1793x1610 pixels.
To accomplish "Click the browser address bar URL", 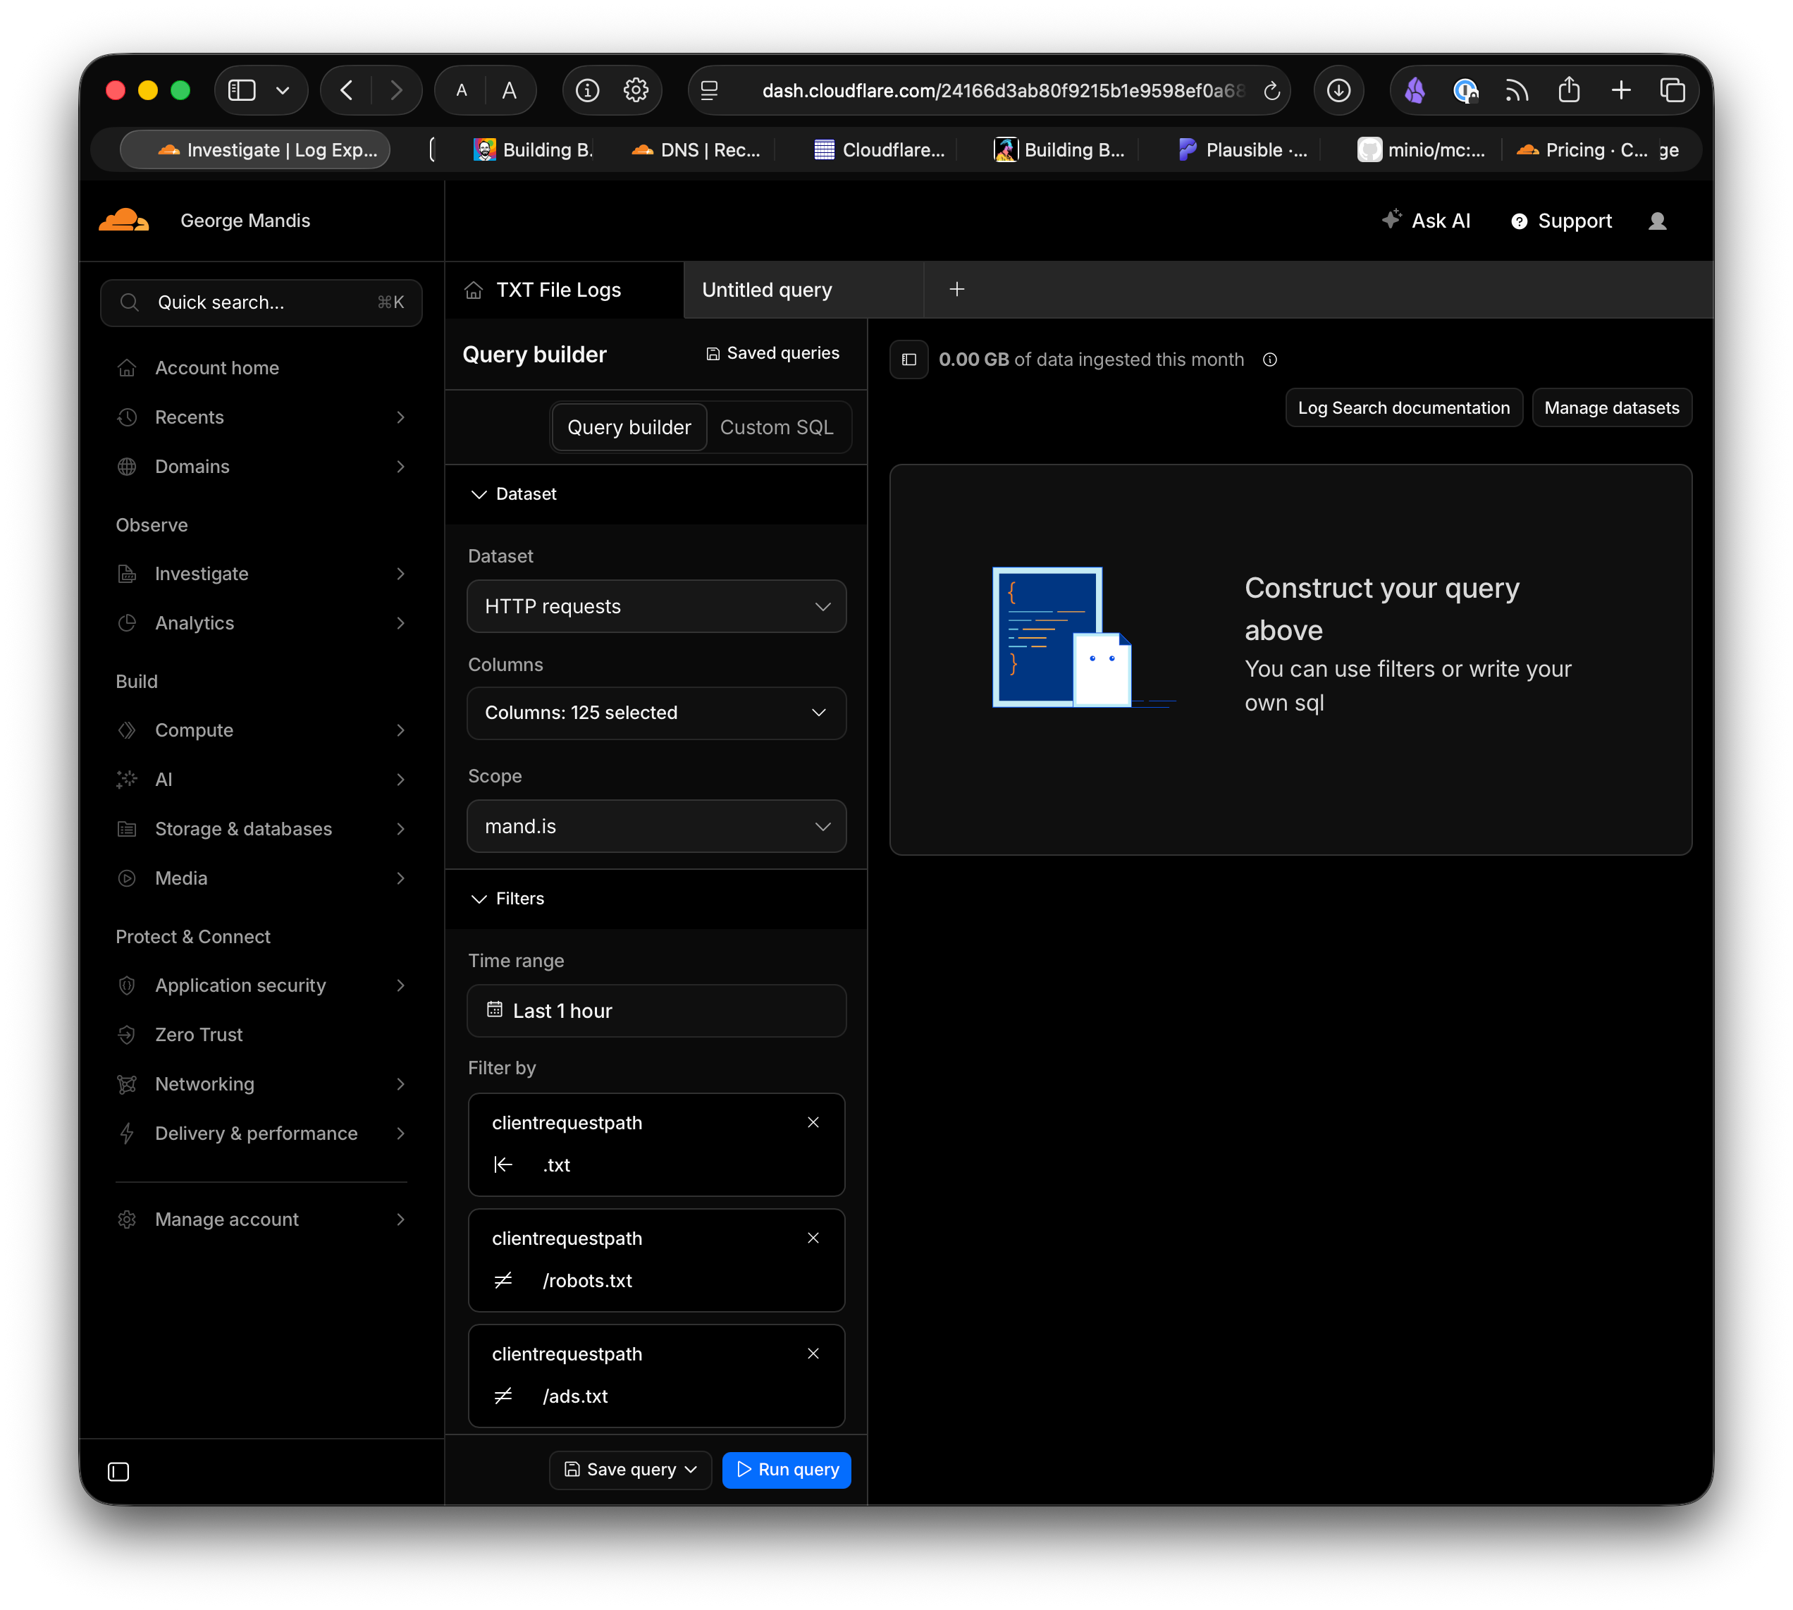I will [1003, 90].
